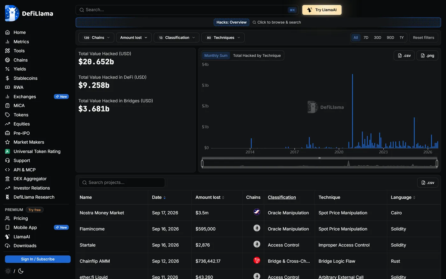Image resolution: width=446 pixels, height=279 pixels.
Task: Open RWA via its banknote icon
Action: [7, 87]
